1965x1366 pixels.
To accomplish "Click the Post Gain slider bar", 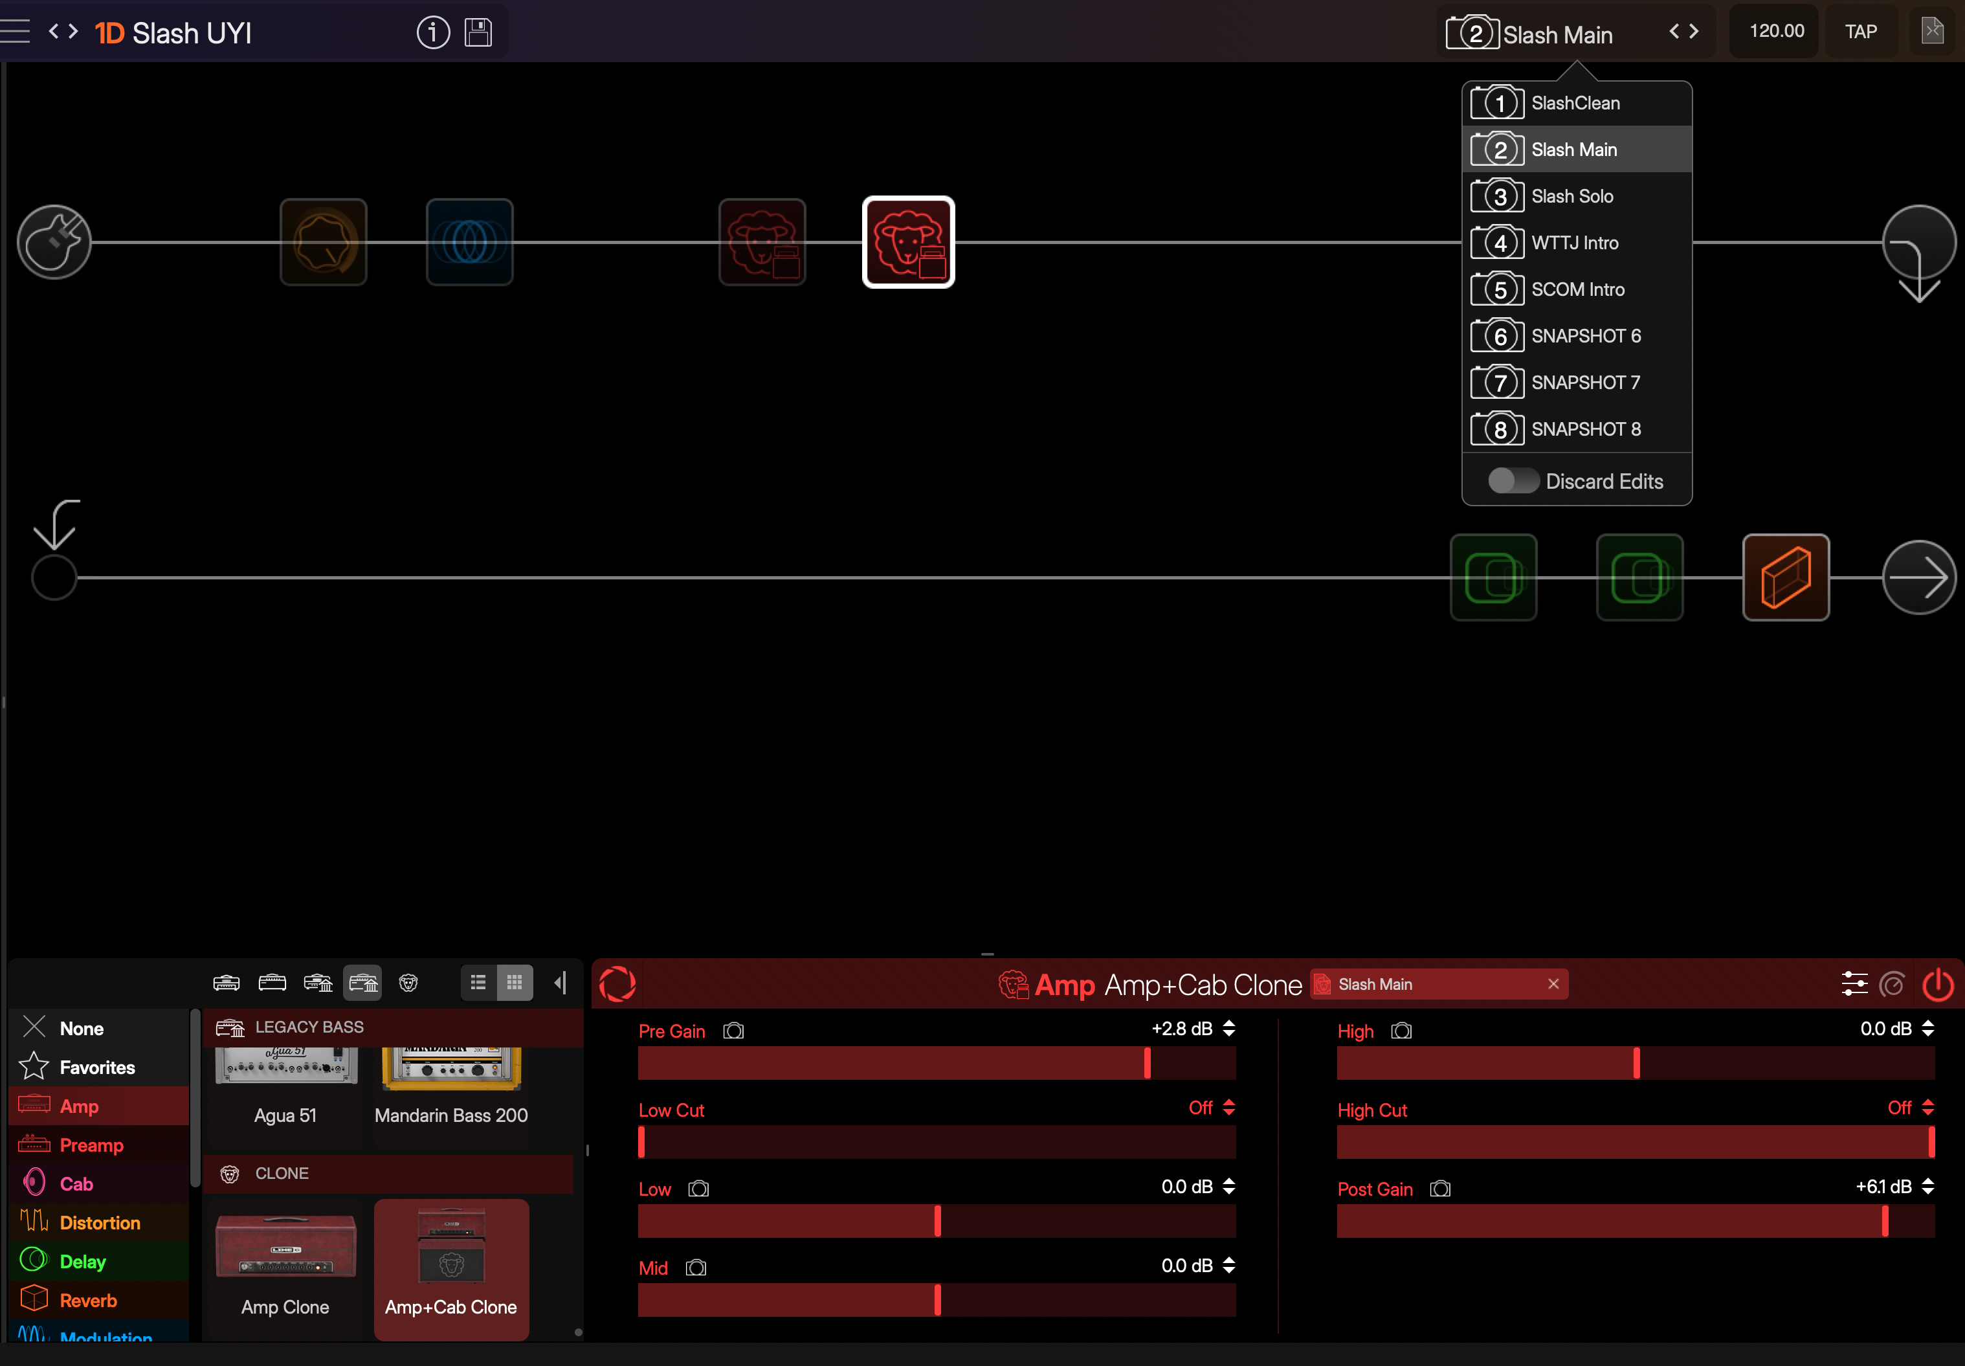I will (1636, 1220).
